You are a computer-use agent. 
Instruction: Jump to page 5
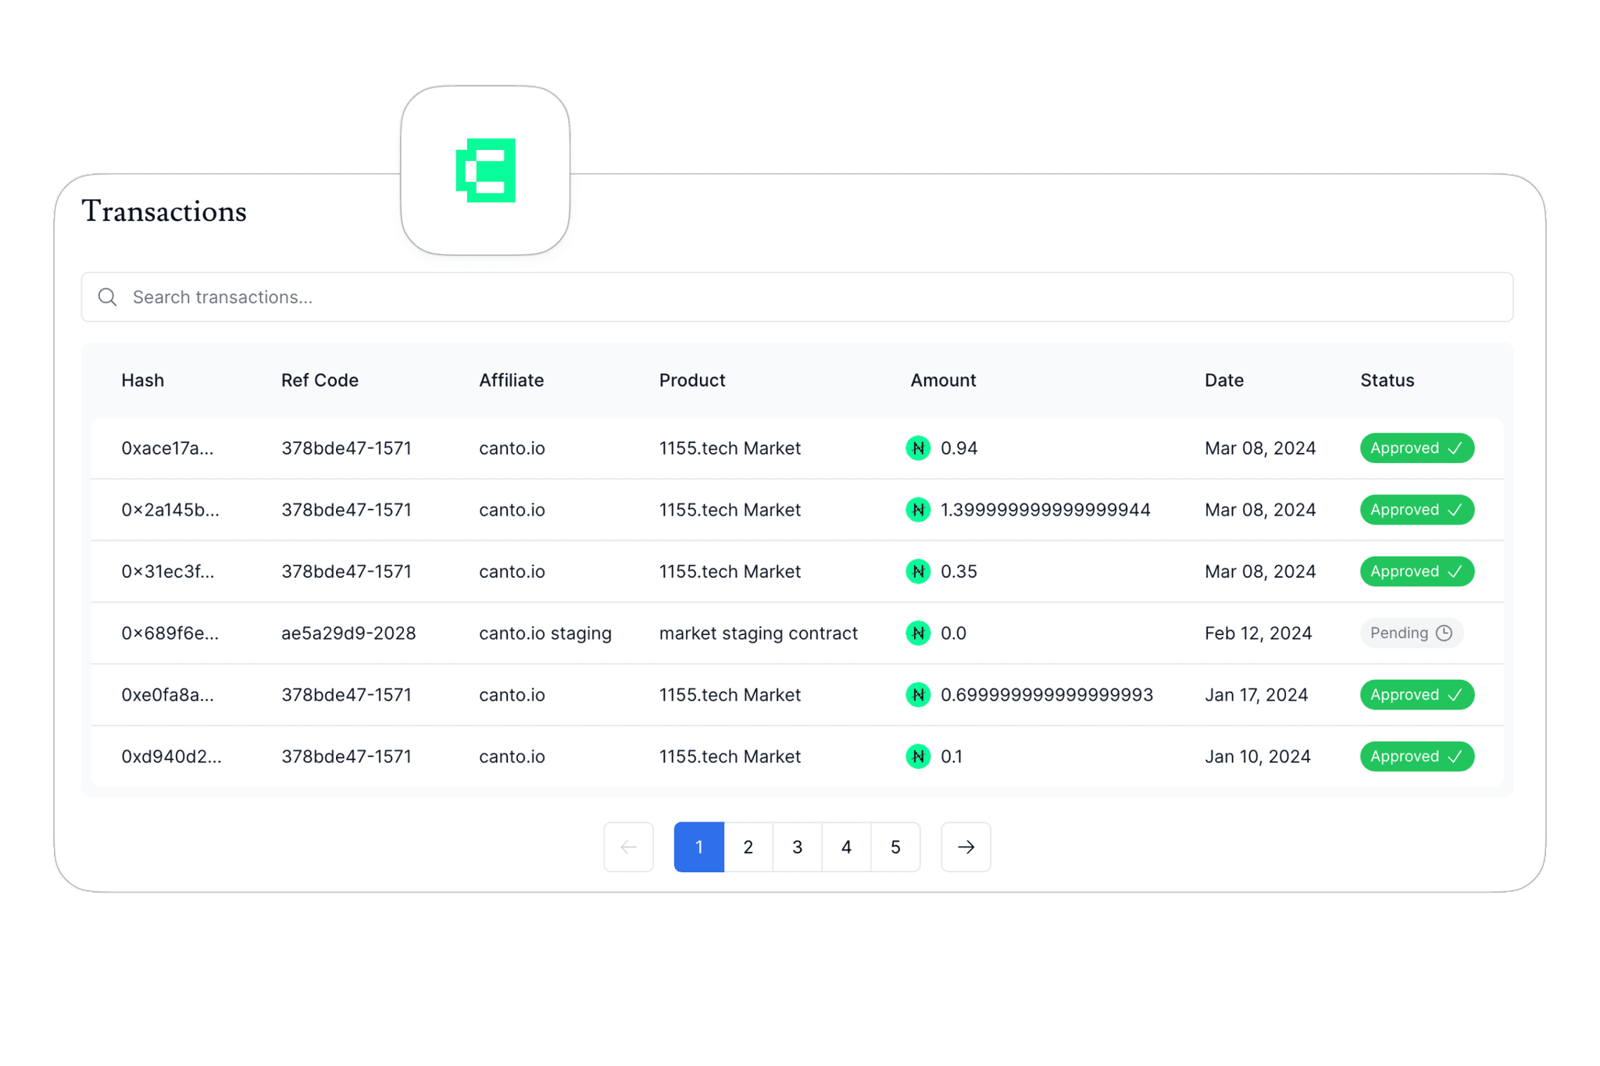click(895, 847)
